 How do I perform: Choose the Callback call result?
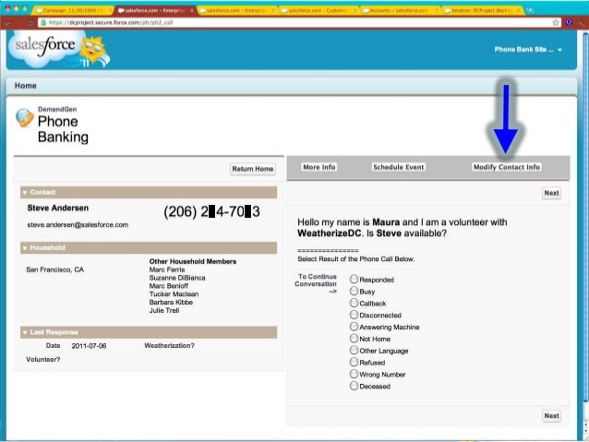[354, 303]
